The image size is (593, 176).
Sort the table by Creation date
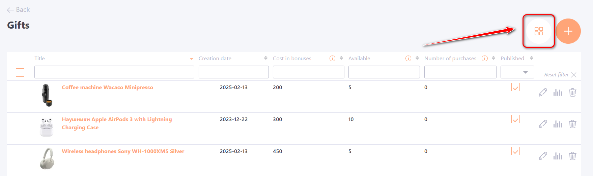click(266, 58)
